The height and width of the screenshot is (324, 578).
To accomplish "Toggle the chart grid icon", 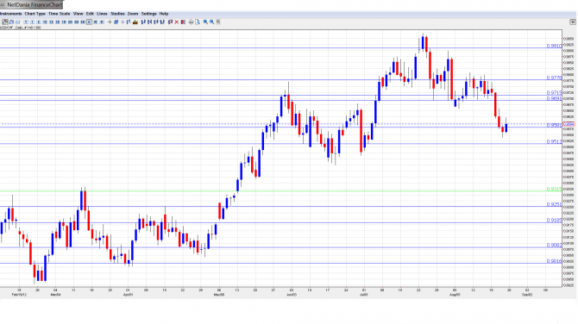I will pyautogui.click(x=116, y=22).
